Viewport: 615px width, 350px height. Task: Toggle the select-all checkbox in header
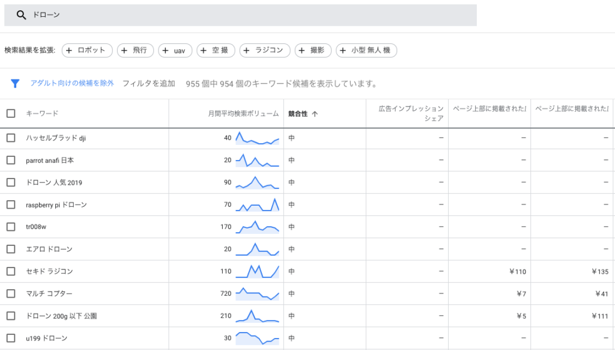pyautogui.click(x=11, y=113)
